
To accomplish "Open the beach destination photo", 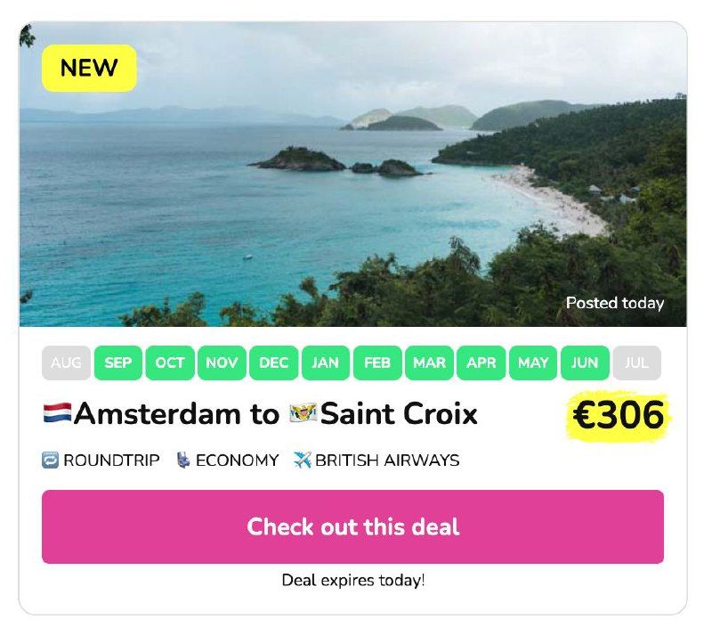I will click(x=352, y=174).
